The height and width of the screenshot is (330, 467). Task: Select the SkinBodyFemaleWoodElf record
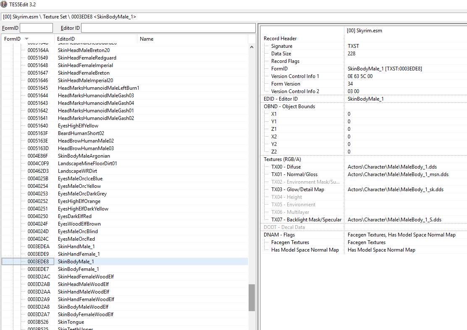124,314
